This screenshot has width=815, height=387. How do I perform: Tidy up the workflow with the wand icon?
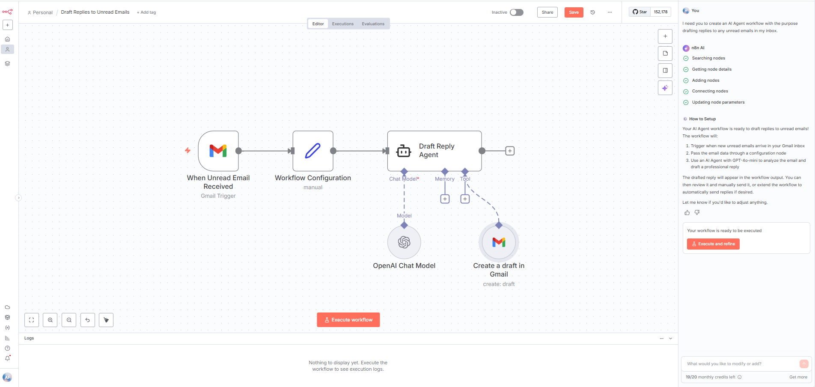(x=106, y=320)
